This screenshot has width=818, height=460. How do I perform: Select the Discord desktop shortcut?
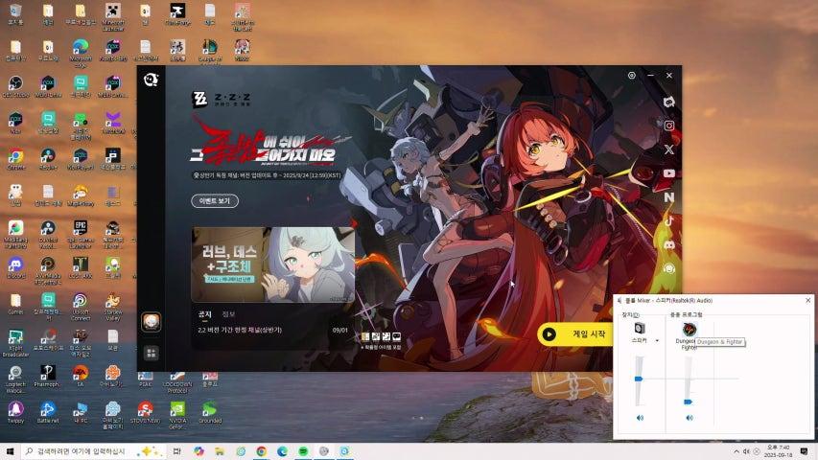tap(15, 269)
